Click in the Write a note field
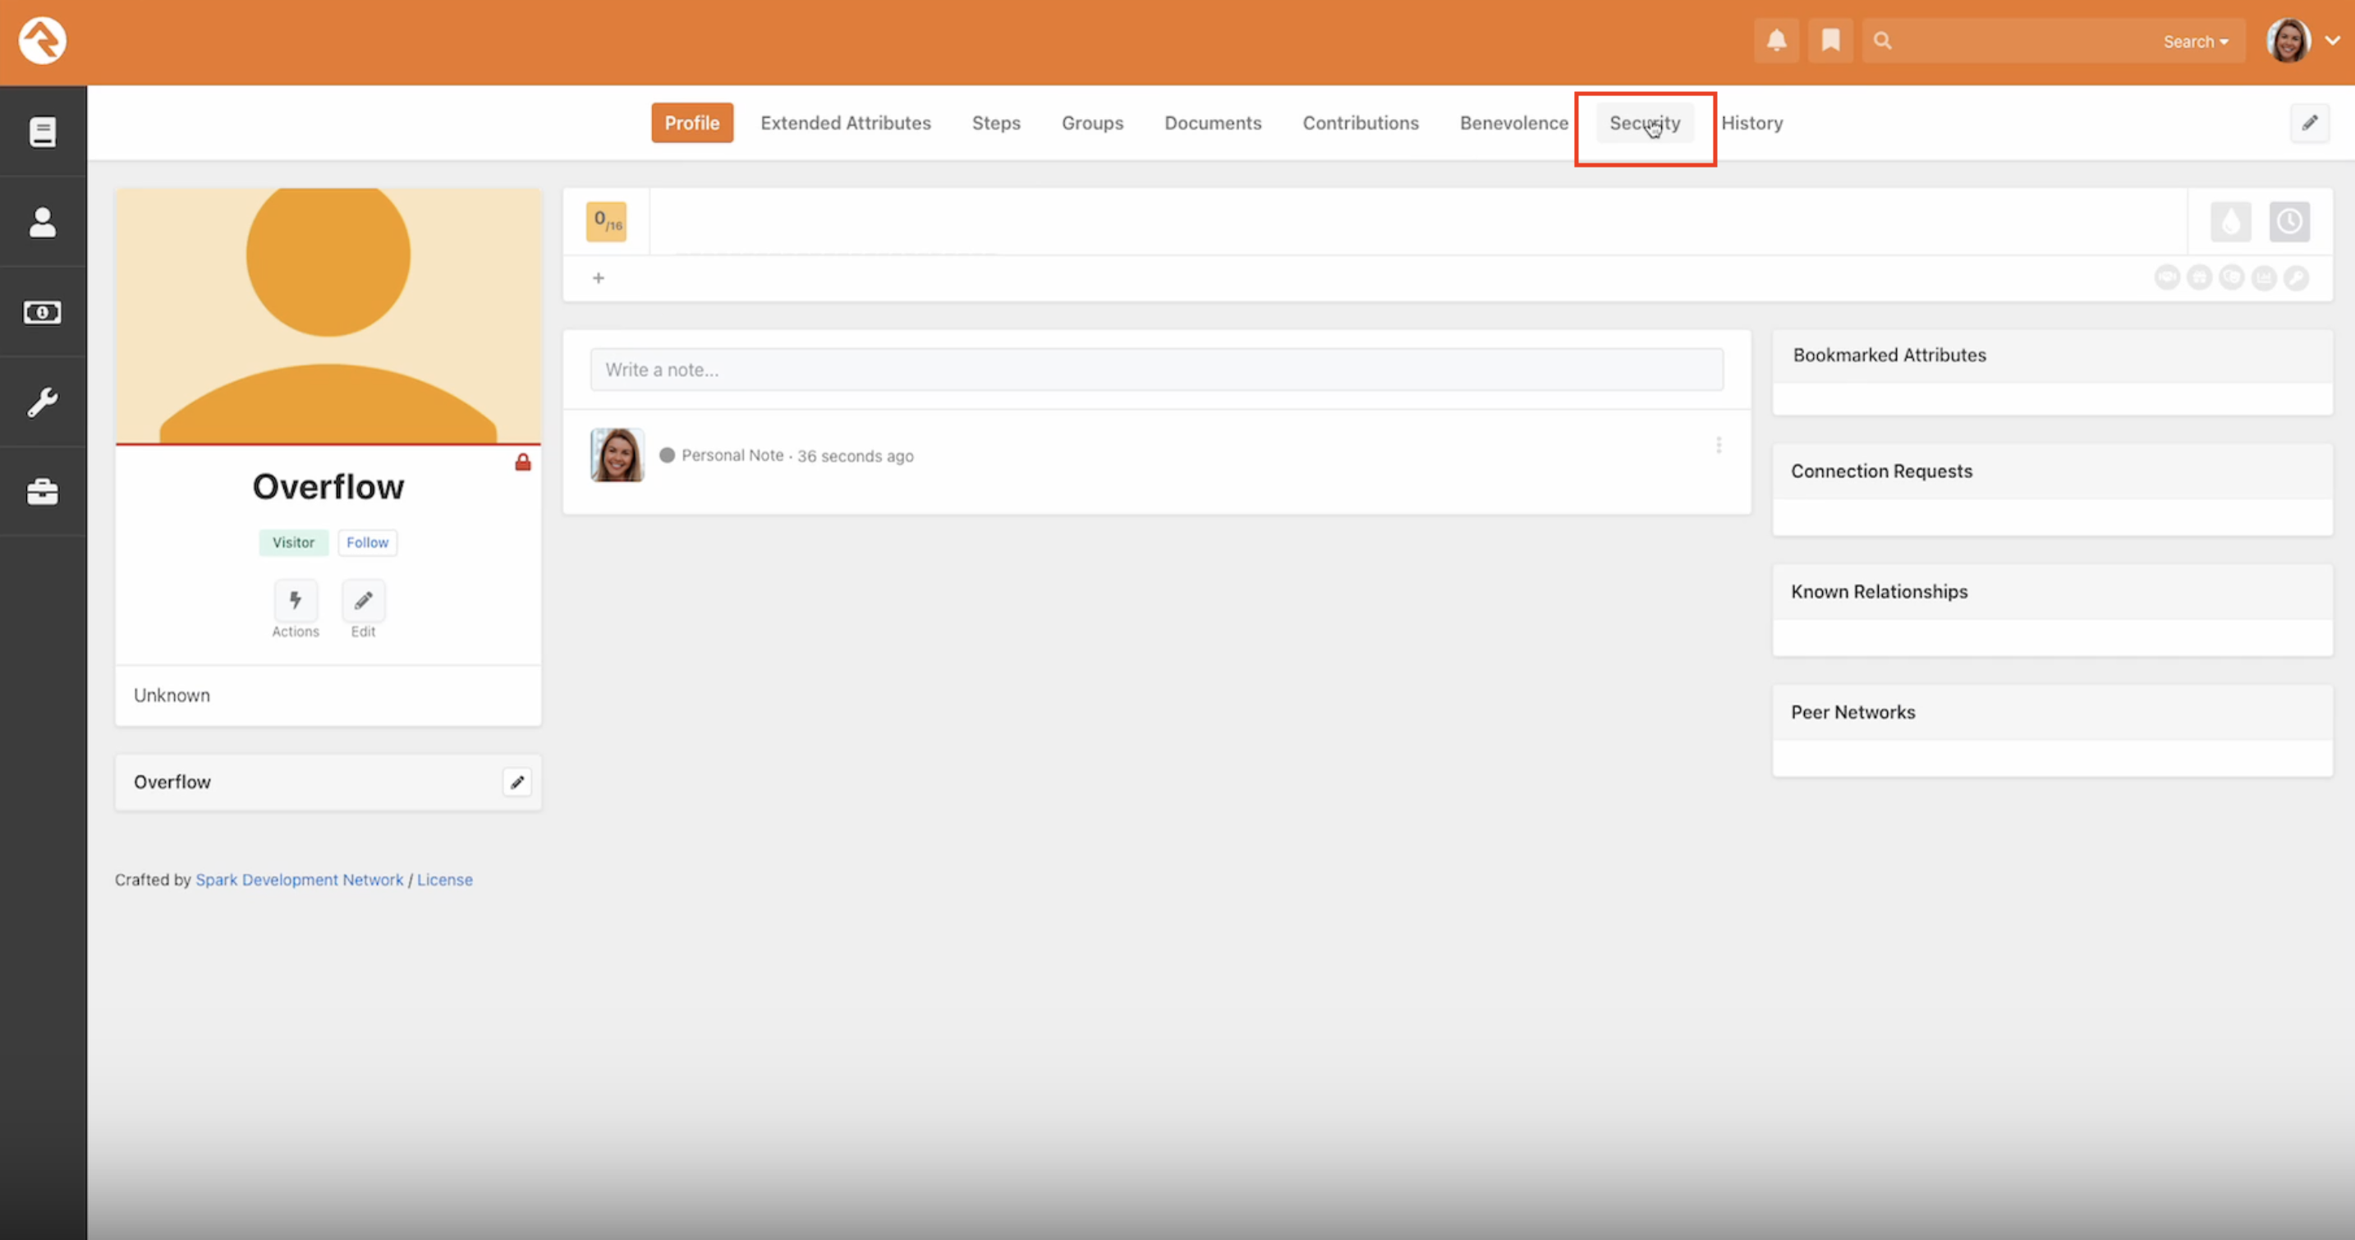The height and width of the screenshot is (1240, 2355). pos(1156,370)
